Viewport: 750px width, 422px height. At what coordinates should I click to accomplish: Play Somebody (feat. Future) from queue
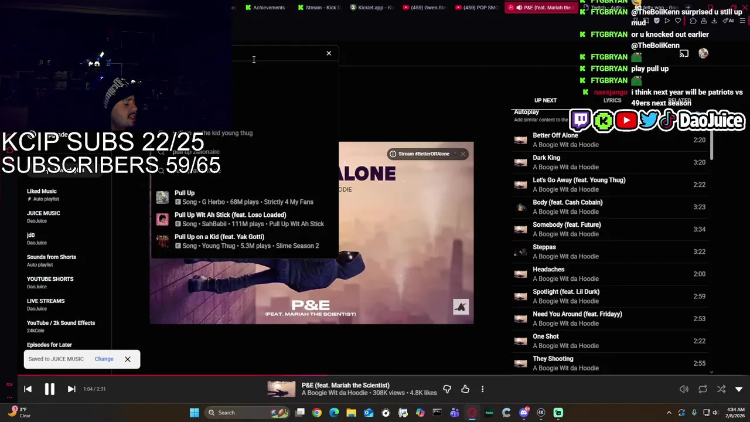610,229
